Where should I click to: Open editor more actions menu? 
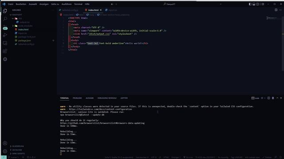coord(280,10)
